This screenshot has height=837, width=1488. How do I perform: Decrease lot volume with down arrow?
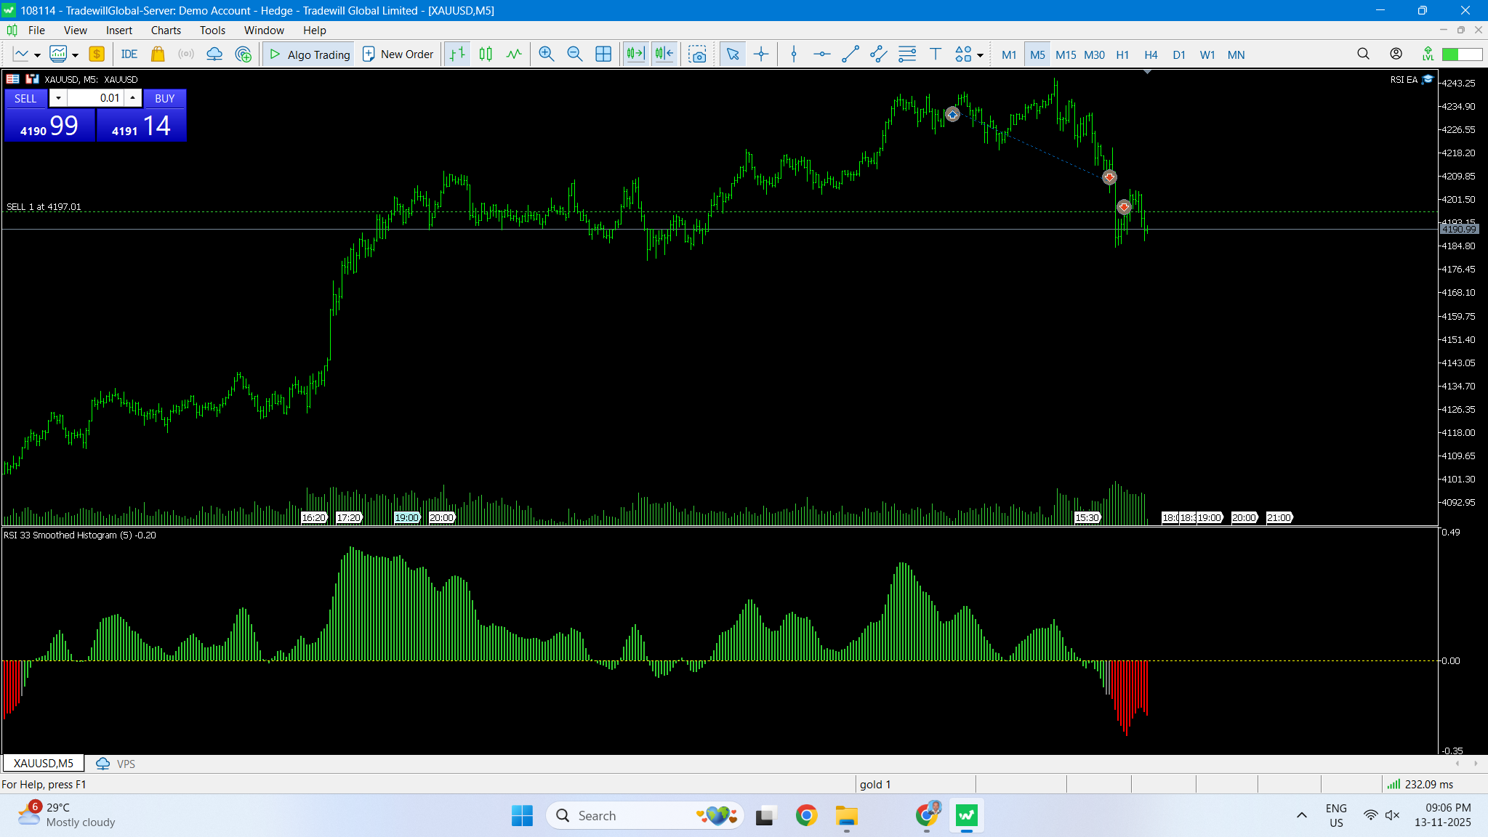coord(58,98)
